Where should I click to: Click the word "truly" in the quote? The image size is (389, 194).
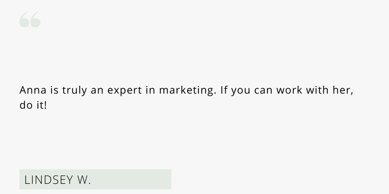click(74, 91)
